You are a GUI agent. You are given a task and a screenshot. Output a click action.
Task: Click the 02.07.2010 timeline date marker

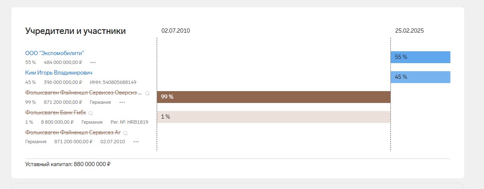pos(176,31)
